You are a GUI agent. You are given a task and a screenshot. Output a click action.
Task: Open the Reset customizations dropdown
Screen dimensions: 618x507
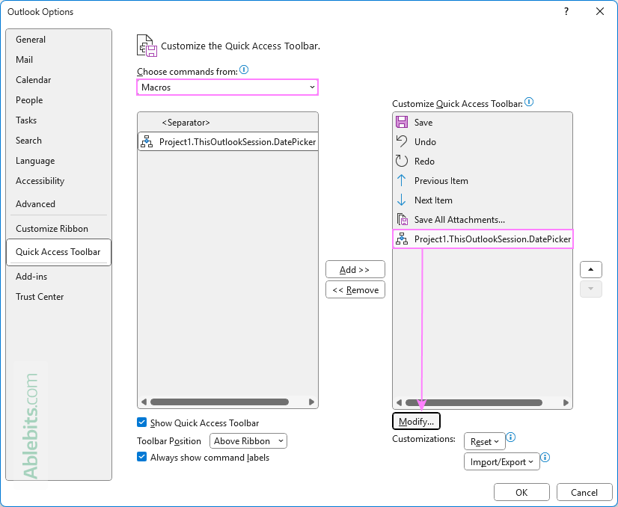point(484,442)
